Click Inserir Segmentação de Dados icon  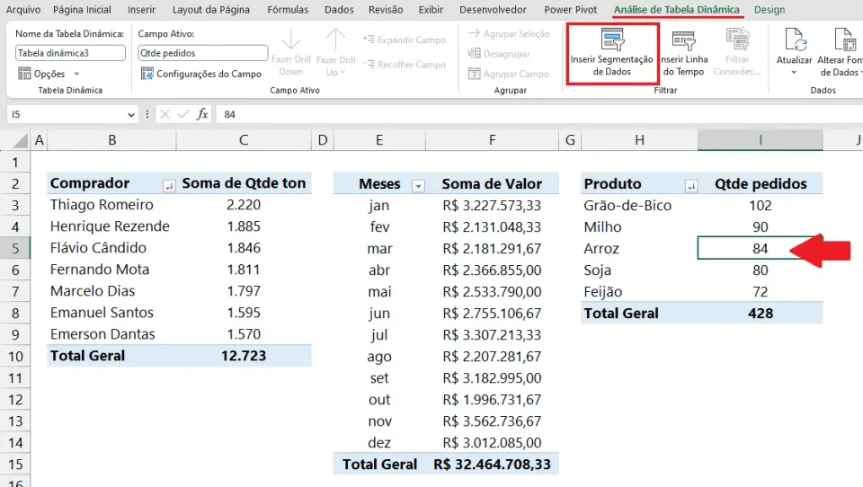(x=612, y=40)
